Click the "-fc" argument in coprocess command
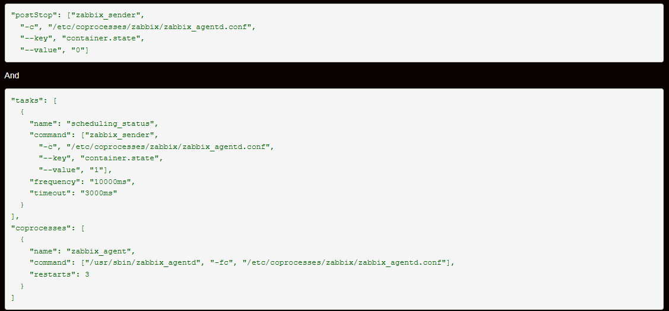This screenshot has width=669, height=311. (x=223, y=263)
